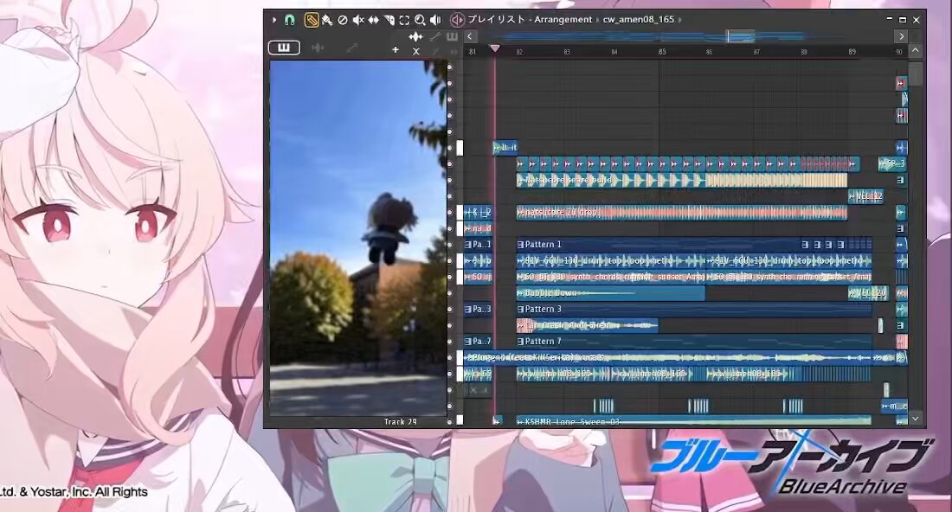Open the magnet snap settings
The height and width of the screenshot is (512, 952).
[290, 20]
